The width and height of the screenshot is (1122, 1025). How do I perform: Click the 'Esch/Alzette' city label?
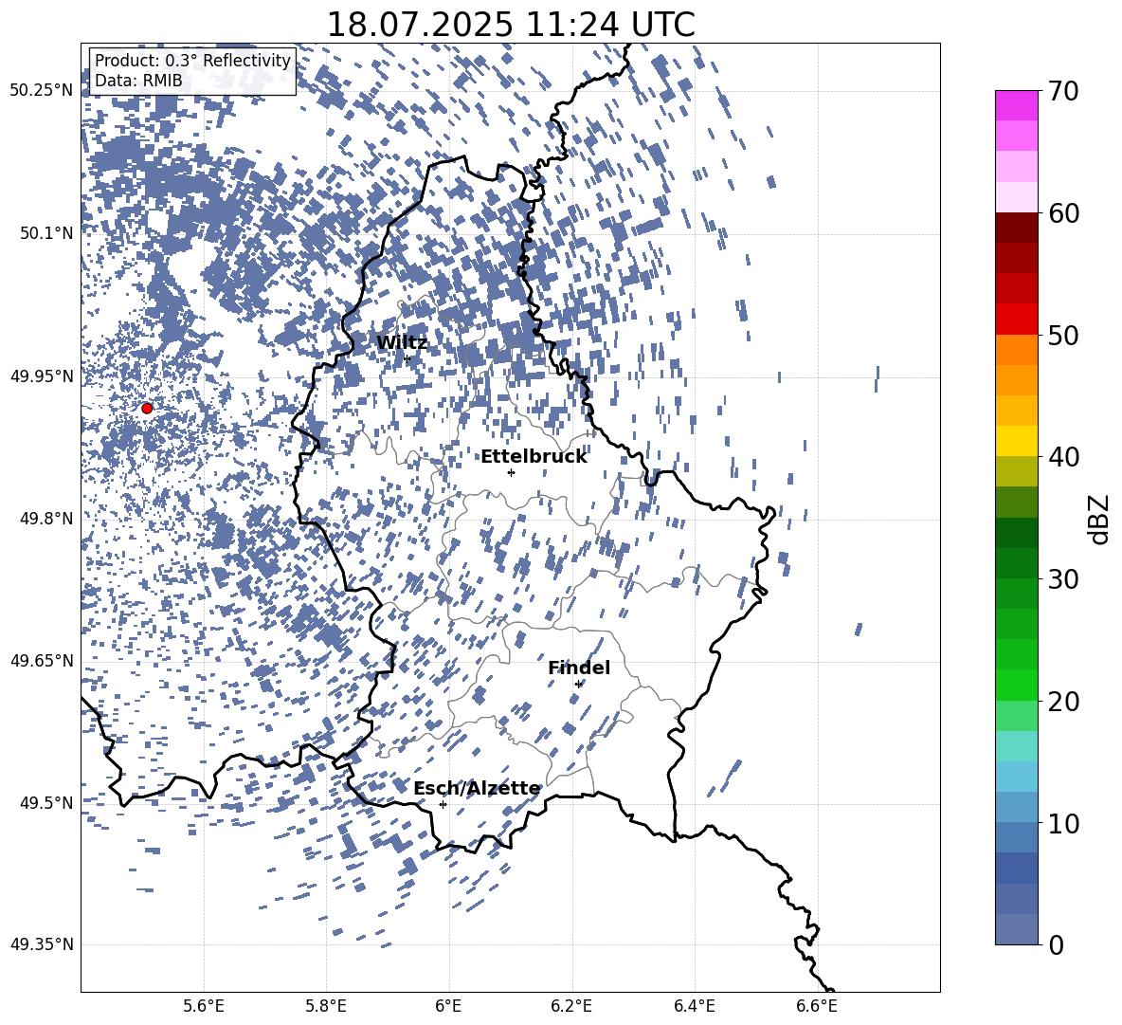pos(477,788)
